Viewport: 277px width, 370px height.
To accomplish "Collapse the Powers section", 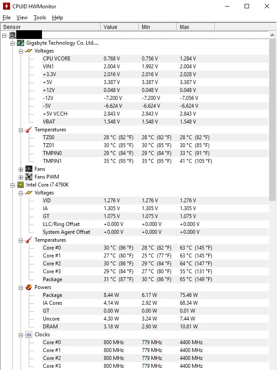I will coord(21,288).
